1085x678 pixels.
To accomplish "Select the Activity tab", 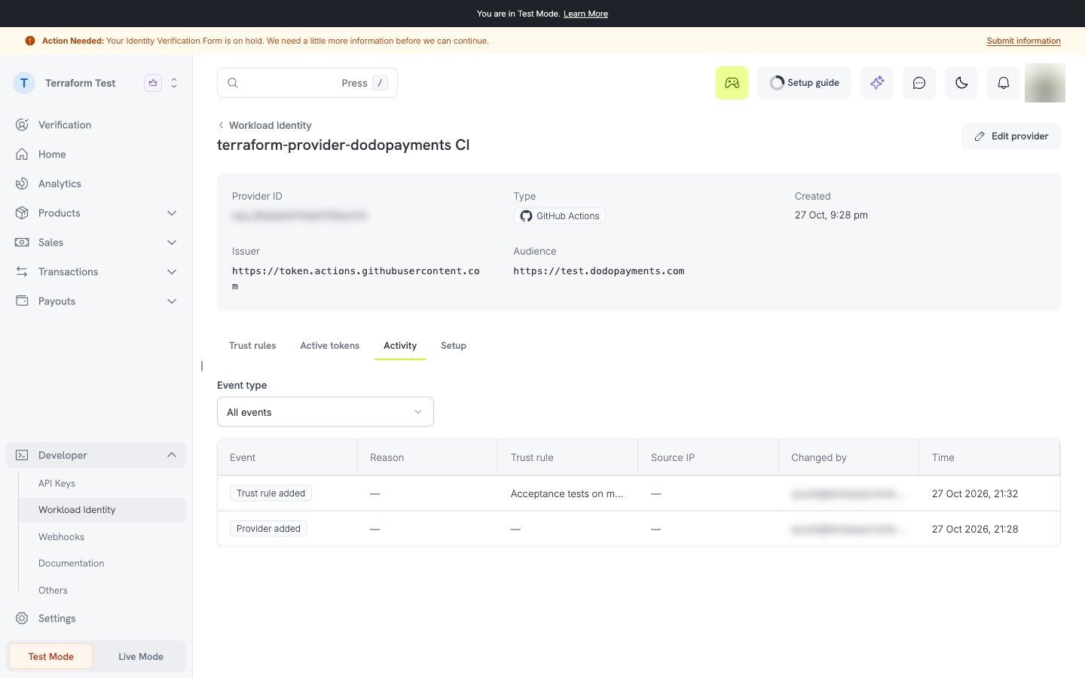I will coord(400,346).
